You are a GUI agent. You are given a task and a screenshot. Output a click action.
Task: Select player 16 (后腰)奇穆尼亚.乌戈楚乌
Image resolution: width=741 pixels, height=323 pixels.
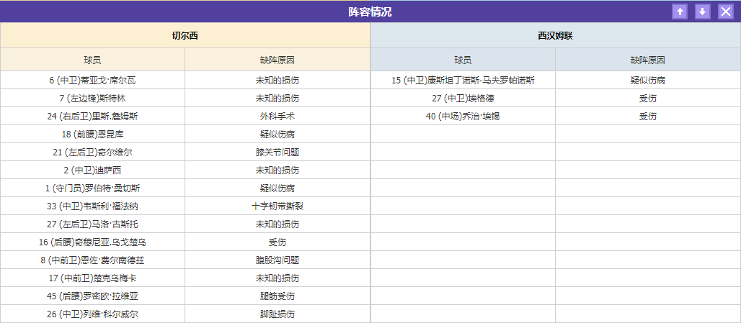(x=92, y=242)
